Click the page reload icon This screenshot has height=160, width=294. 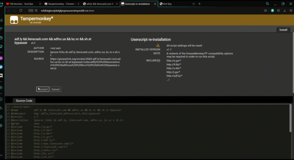pyautogui.click(x=21, y=11)
